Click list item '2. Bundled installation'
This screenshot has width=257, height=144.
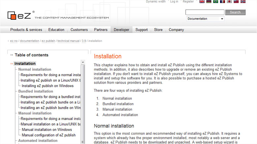tap(118, 104)
